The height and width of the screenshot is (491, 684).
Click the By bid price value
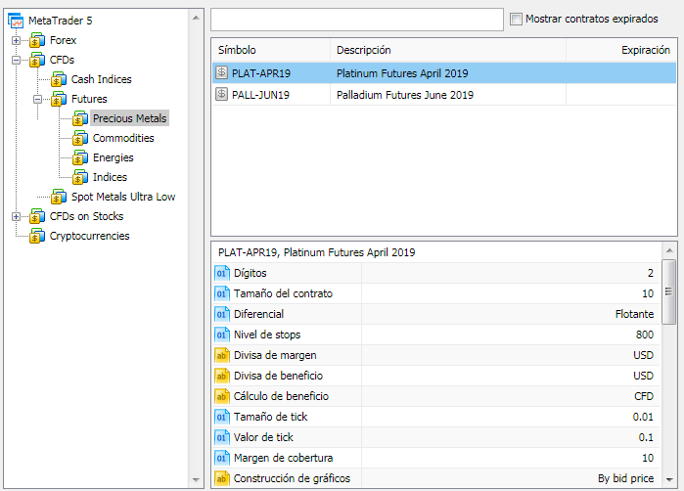pyautogui.click(x=625, y=478)
